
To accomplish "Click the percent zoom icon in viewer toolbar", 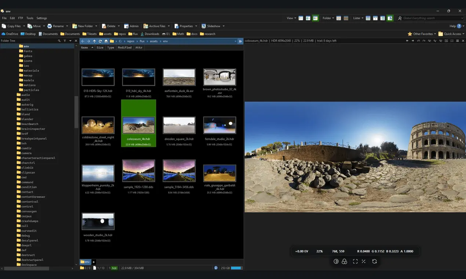I will pyautogui.click(x=364, y=261).
